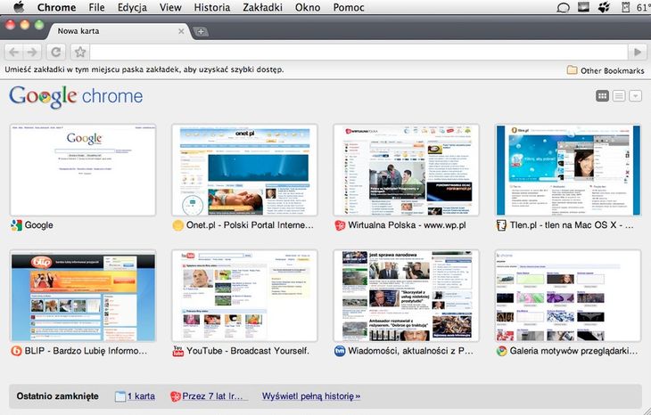Screen dimensions: 651x415
Task: Click the page icon next to '1 karta'
Action: [x=120, y=396]
